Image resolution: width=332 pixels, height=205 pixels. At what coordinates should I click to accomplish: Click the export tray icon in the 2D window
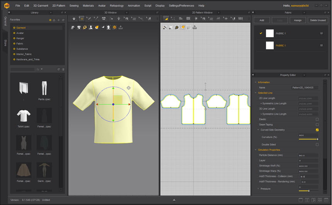tap(194, 27)
